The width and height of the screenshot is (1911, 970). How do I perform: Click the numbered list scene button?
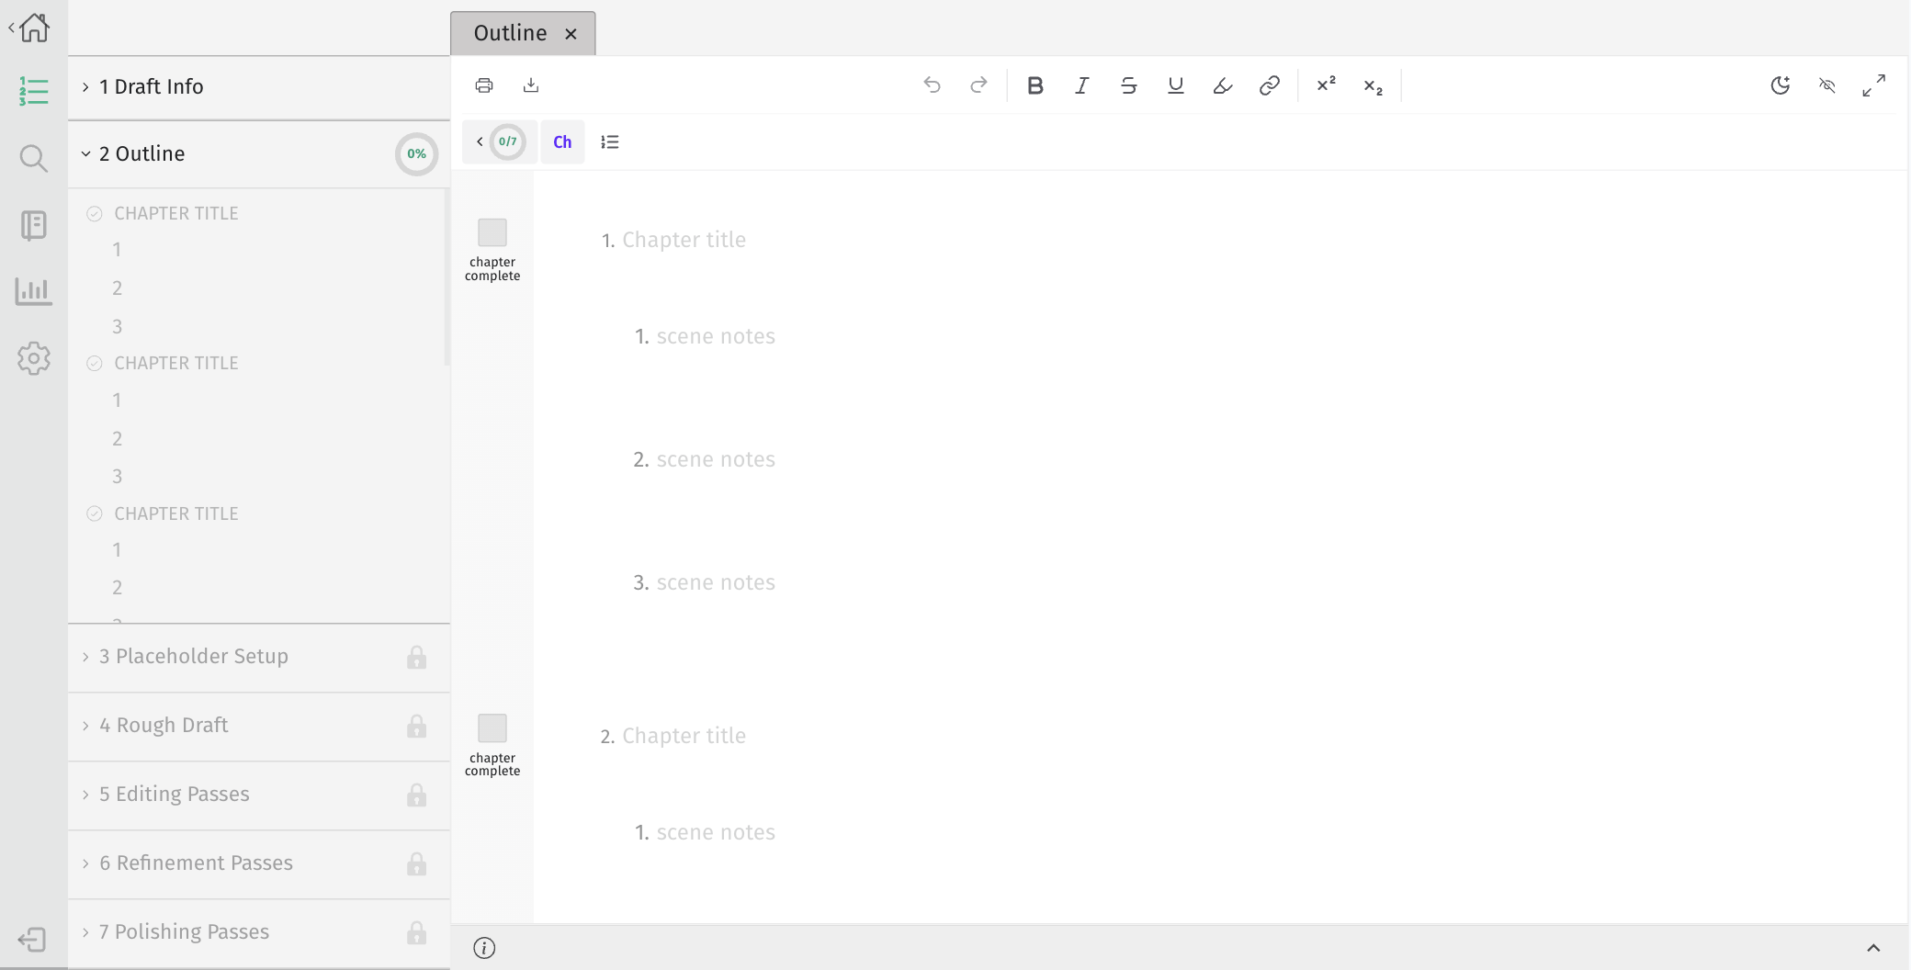610,142
